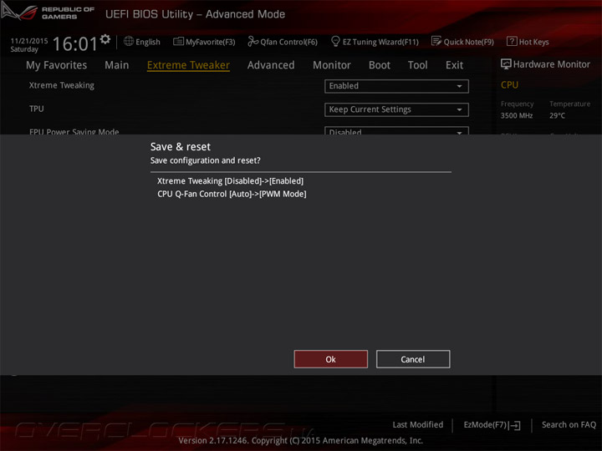This screenshot has width=602, height=451.
Task: Start EZ Tuning Wizard(F11)
Action: click(380, 42)
